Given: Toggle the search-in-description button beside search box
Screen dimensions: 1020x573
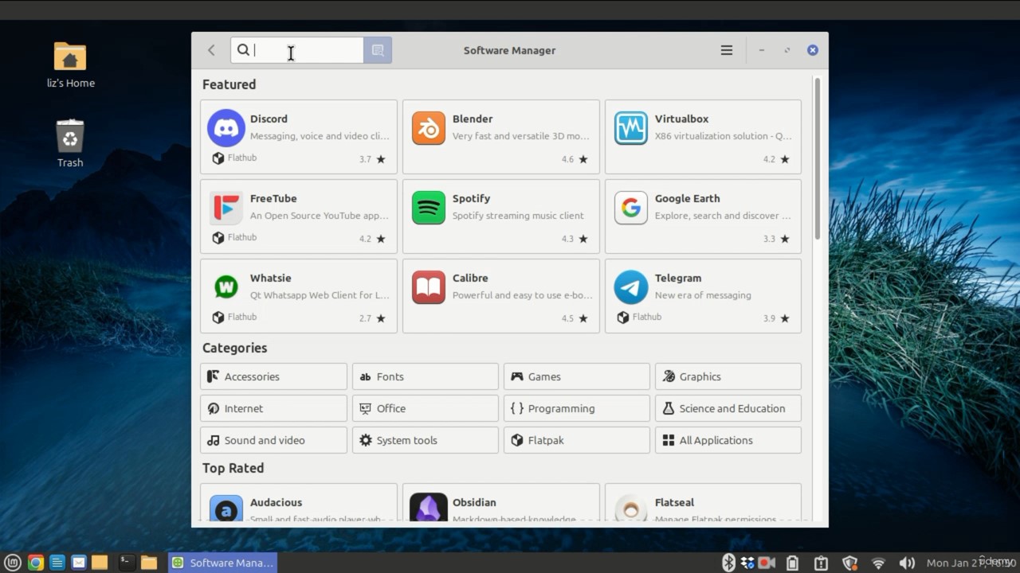Looking at the screenshot, I should 378,50.
